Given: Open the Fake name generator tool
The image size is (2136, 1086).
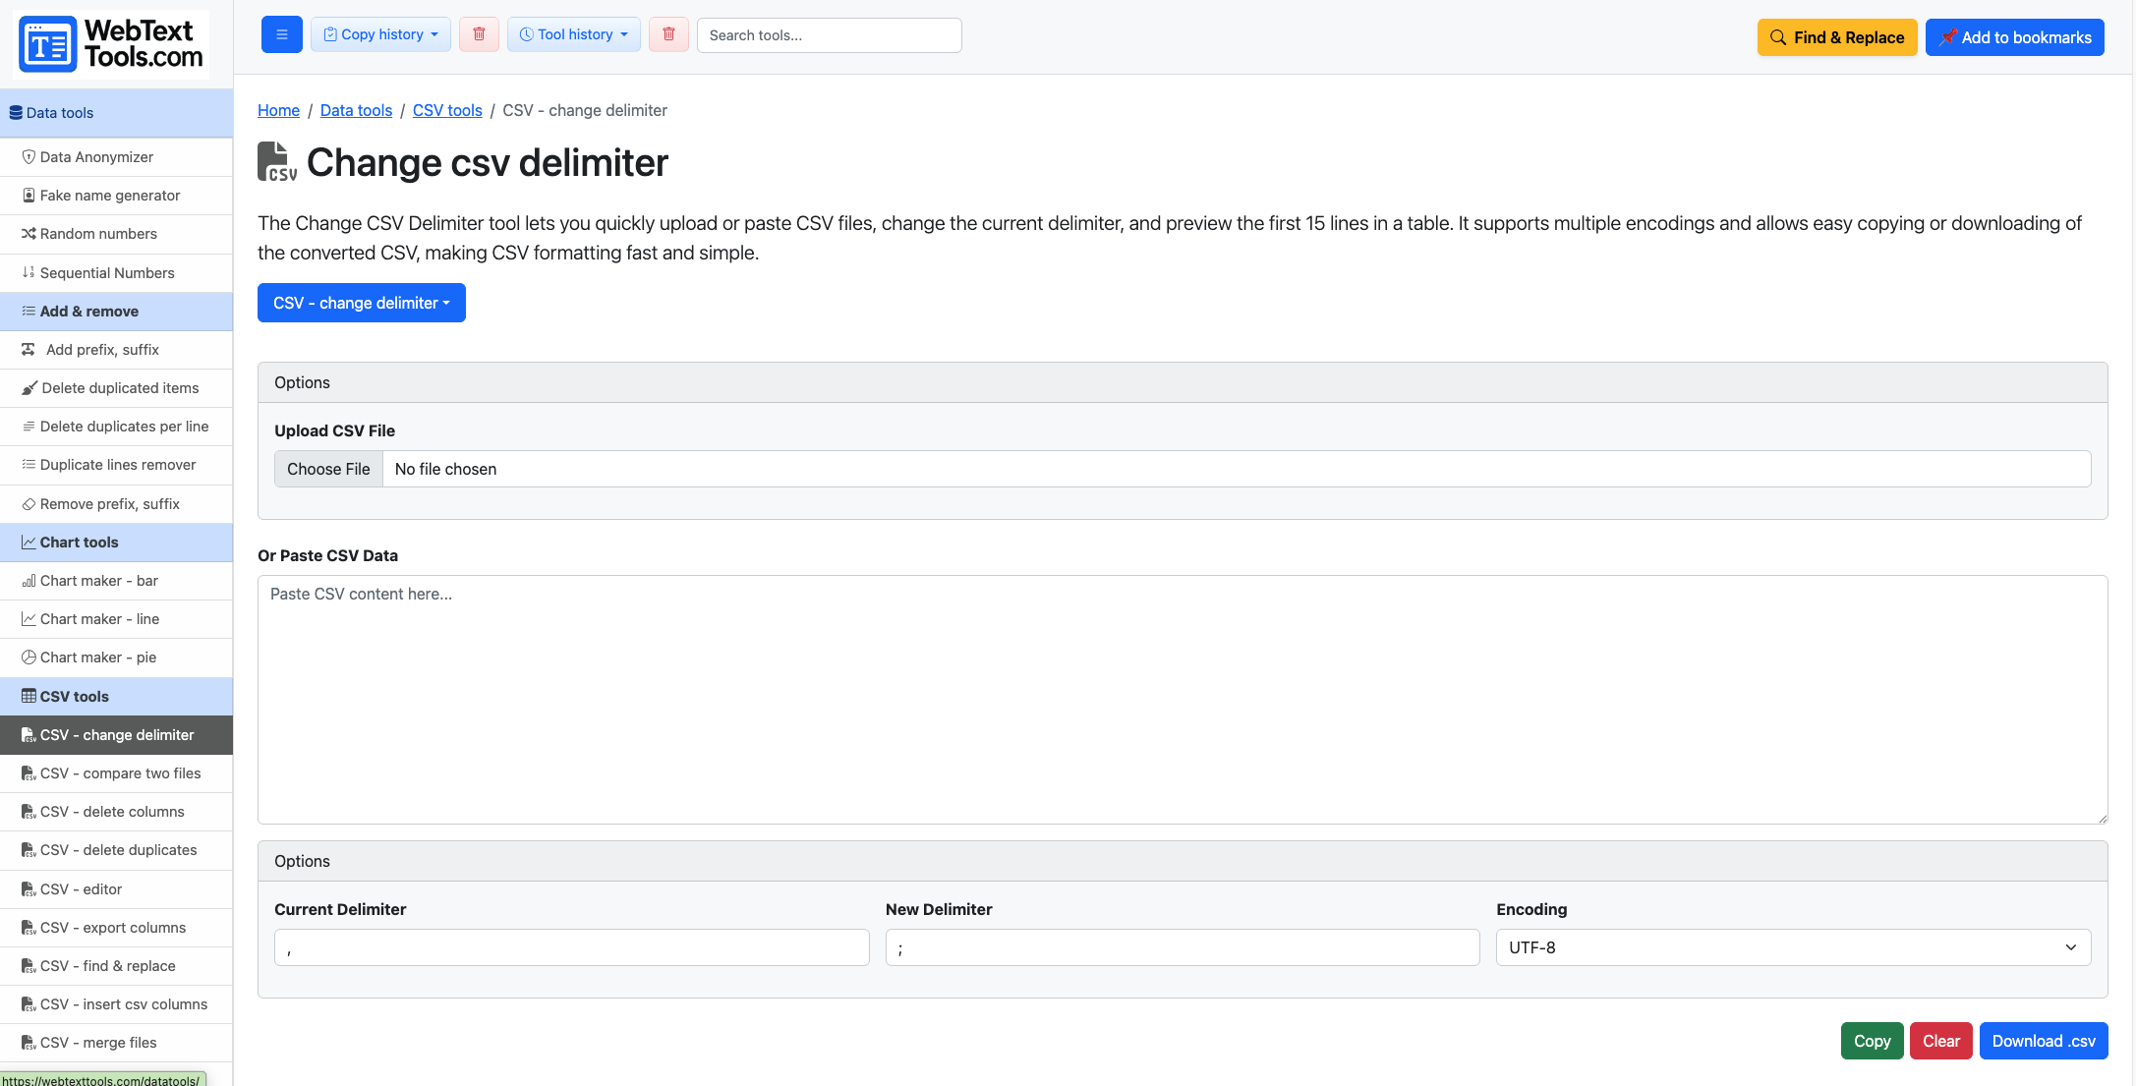Looking at the screenshot, I should [x=116, y=196].
